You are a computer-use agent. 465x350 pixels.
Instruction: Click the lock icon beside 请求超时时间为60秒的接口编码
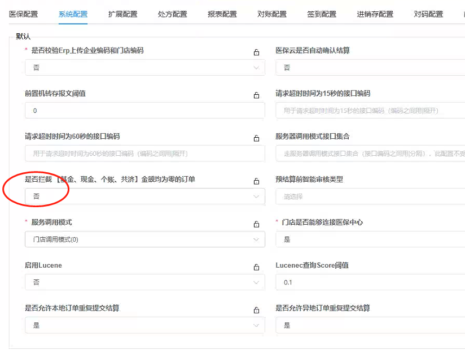[x=257, y=137]
